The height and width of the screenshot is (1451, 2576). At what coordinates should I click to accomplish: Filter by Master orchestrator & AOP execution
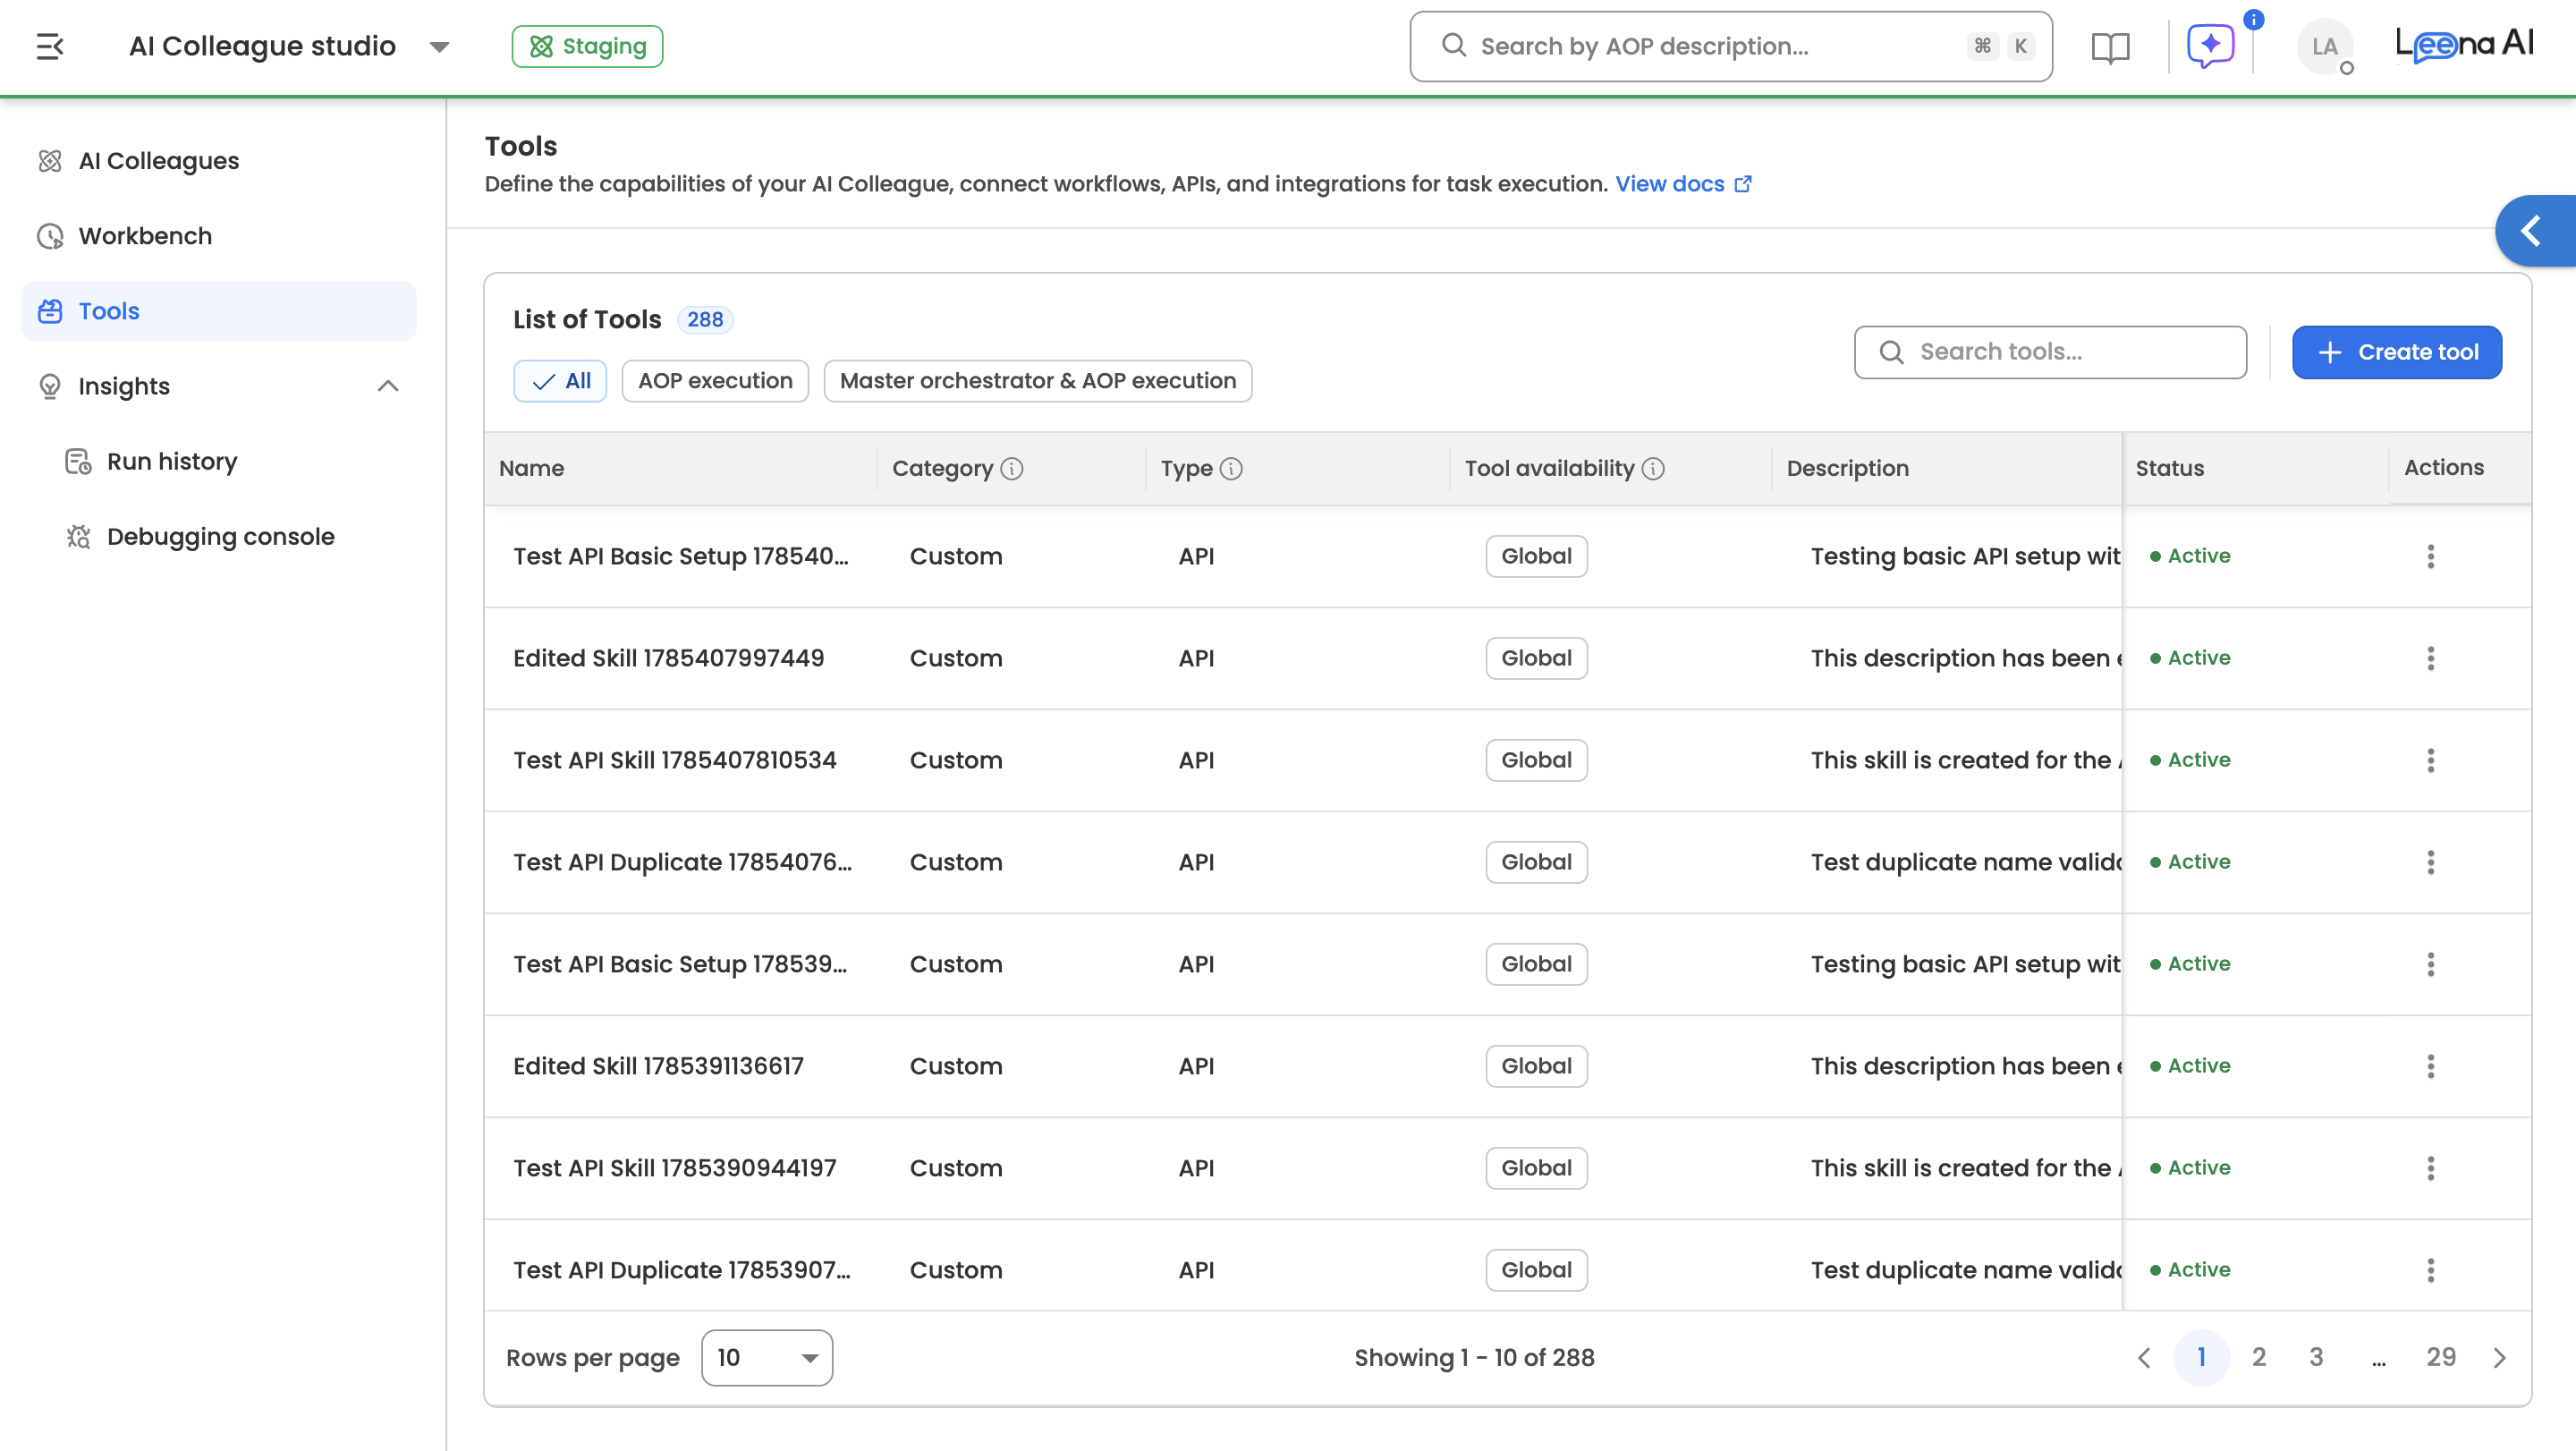point(1038,381)
